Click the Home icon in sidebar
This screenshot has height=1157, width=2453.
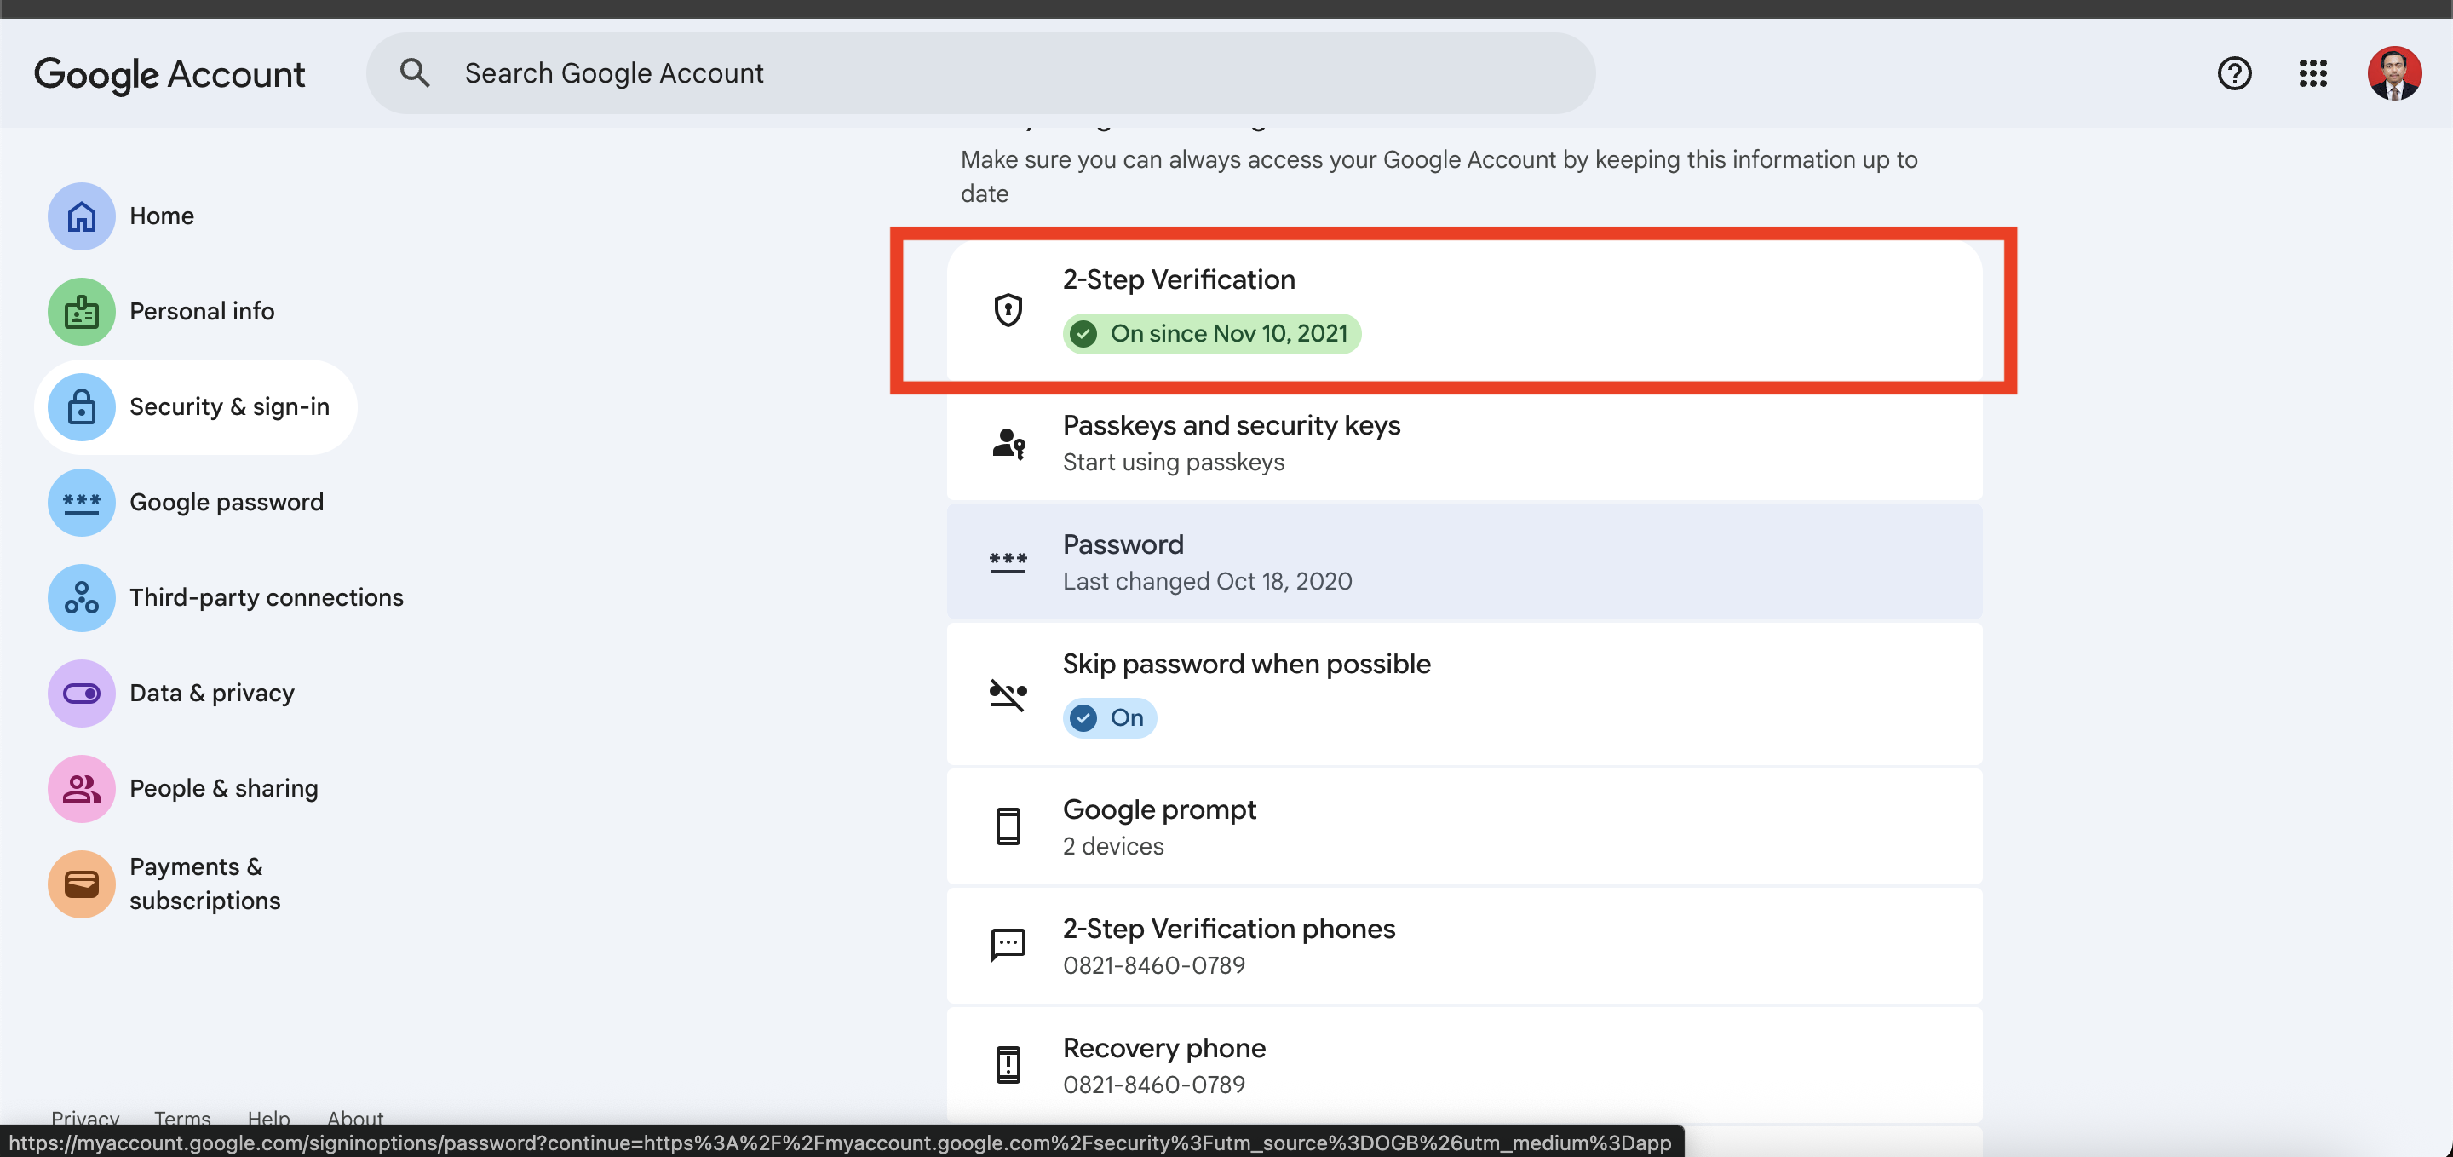pos(81,216)
